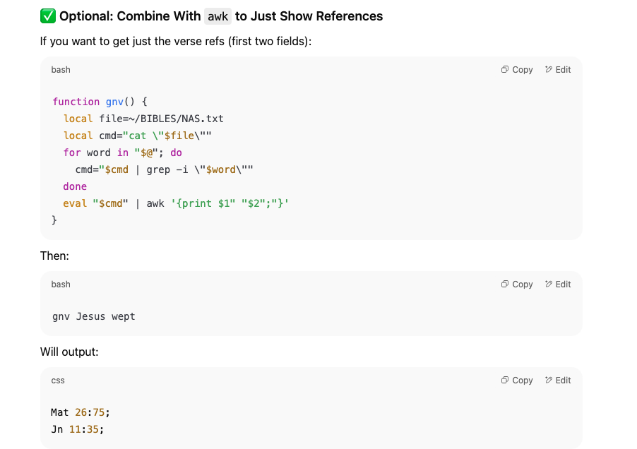Copy the css output block
The image size is (637, 449).
(517, 381)
